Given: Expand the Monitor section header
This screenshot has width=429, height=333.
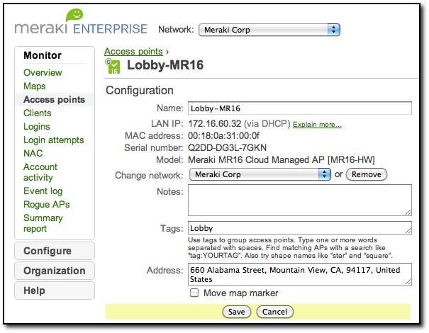Looking at the screenshot, I should [43, 55].
